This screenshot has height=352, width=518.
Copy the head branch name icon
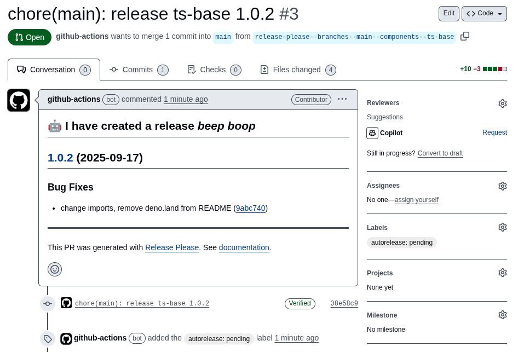465,36
